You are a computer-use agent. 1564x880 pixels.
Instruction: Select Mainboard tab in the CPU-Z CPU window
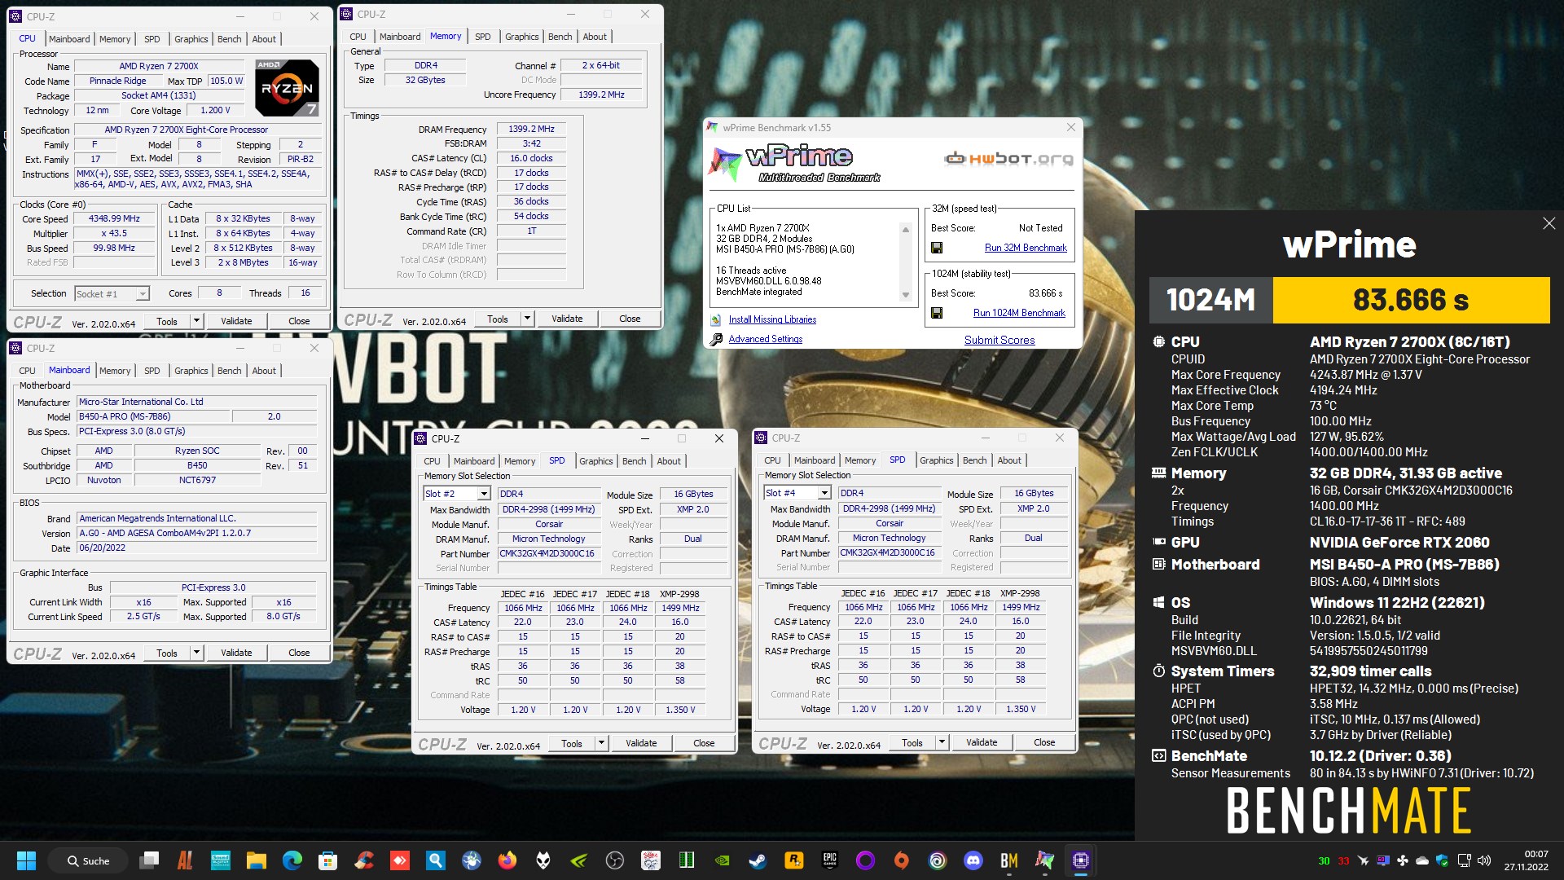coord(69,39)
